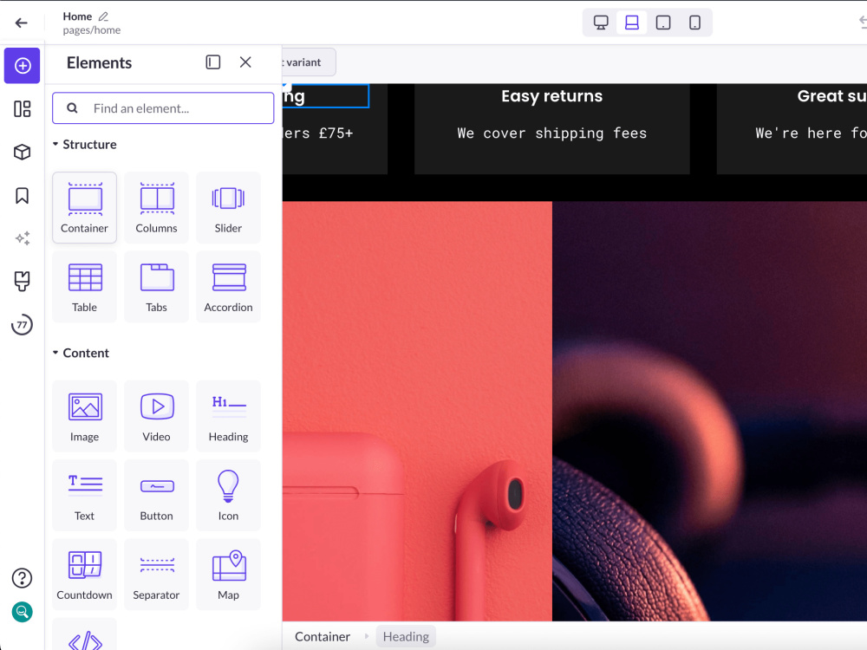Select the Columns element
The width and height of the screenshot is (867, 650).
pyautogui.click(x=156, y=207)
